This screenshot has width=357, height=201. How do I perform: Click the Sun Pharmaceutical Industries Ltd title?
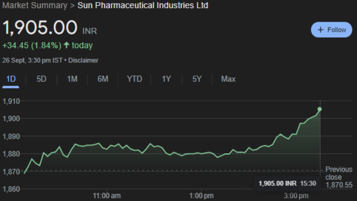[143, 5]
